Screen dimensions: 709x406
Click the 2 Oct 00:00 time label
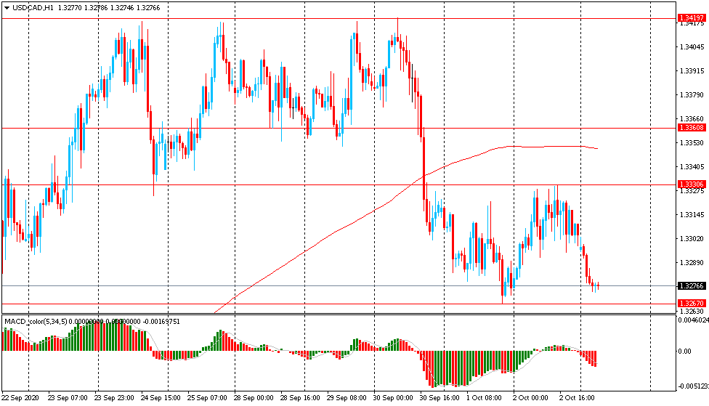click(x=530, y=398)
